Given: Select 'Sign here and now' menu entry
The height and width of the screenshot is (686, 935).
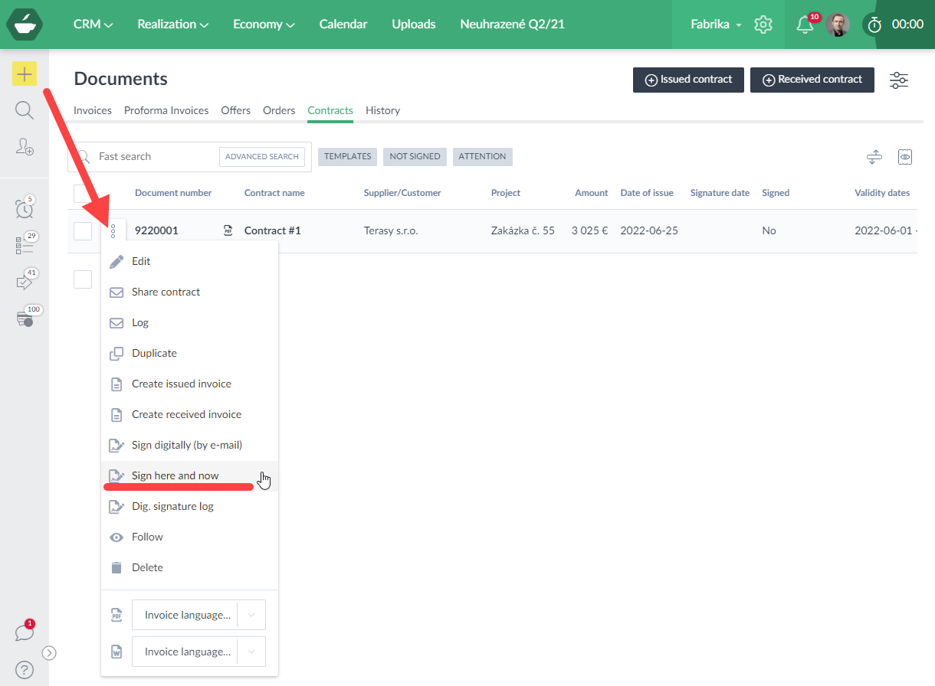Looking at the screenshot, I should pos(176,475).
